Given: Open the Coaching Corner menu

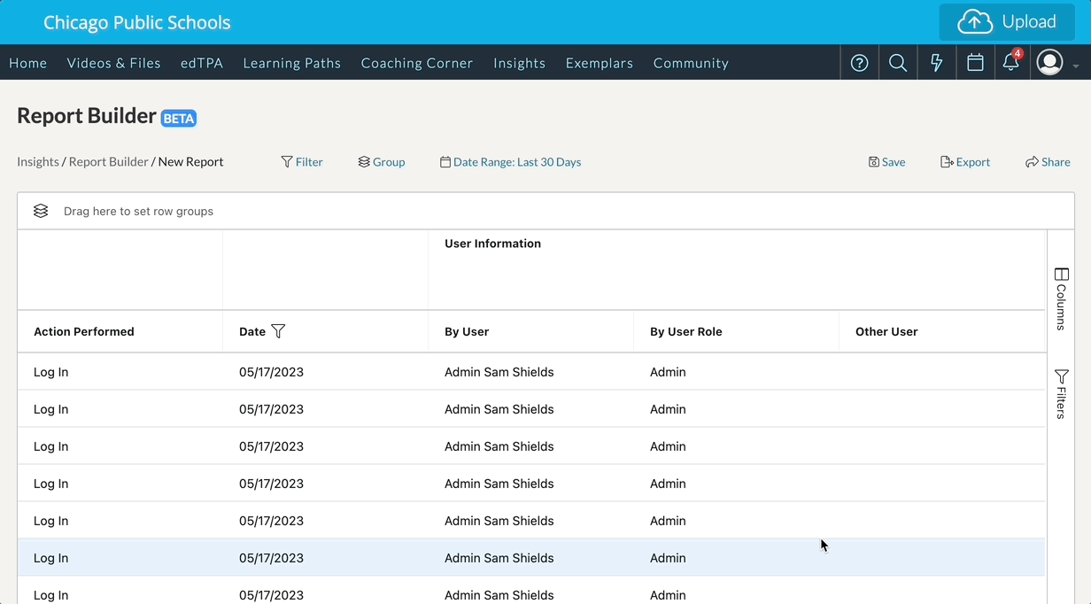Looking at the screenshot, I should pos(416,63).
